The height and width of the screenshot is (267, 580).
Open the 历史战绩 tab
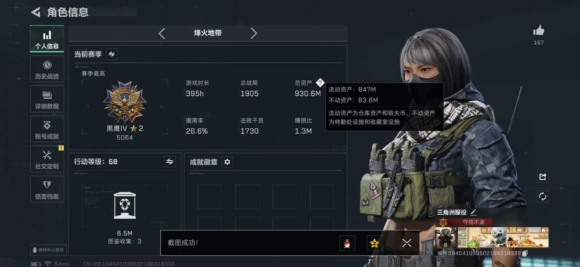point(47,69)
